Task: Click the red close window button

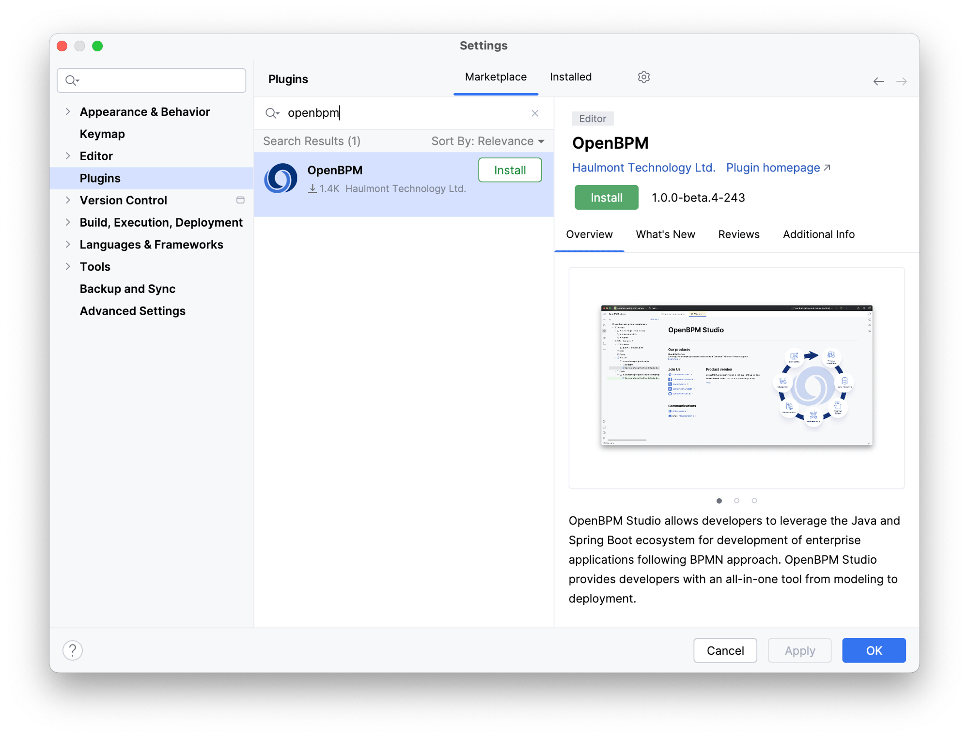Action: coord(63,46)
